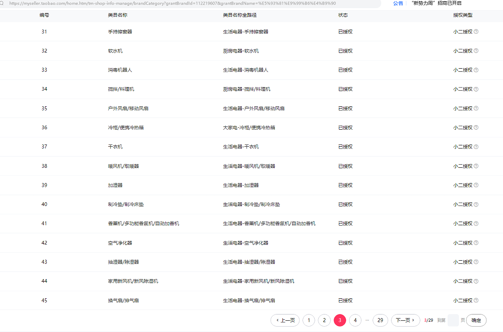
Task: Go to previous page with 上一页
Action: click(285, 320)
